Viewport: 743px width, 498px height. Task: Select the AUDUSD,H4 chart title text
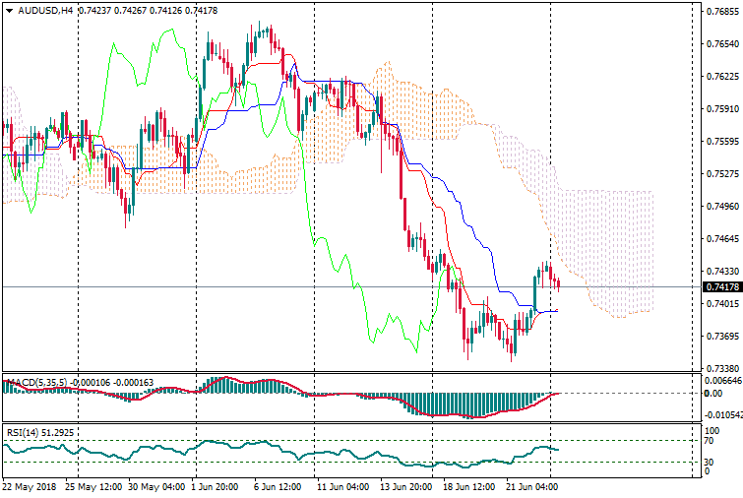(45, 11)
